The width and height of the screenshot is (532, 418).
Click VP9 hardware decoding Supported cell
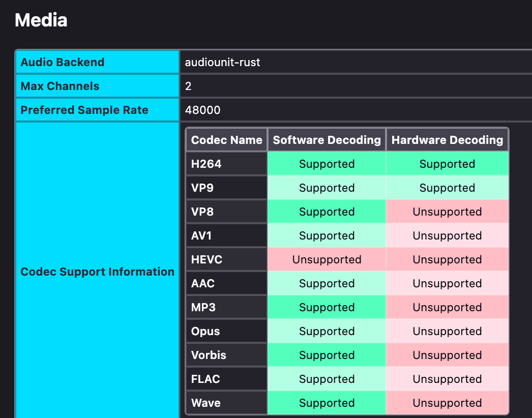(x=447, y=188)
